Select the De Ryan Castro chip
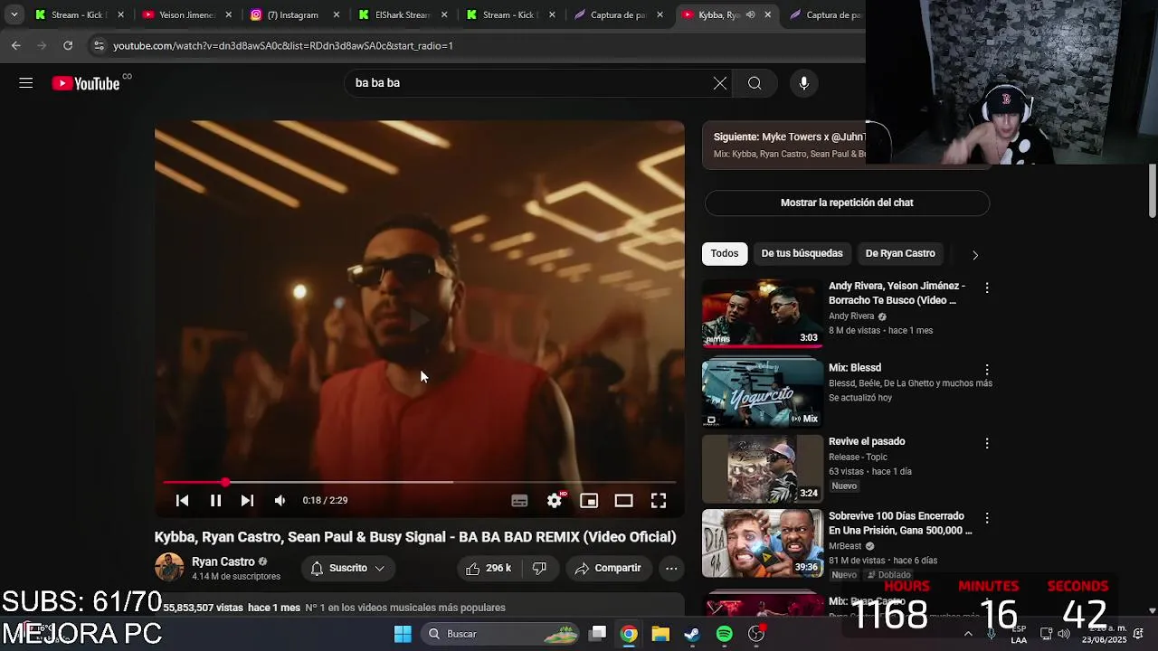 point(900,253)
